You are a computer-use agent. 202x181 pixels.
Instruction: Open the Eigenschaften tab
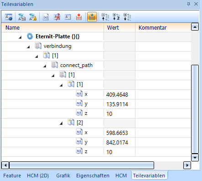pyautogui.click(x=93, y=176)
